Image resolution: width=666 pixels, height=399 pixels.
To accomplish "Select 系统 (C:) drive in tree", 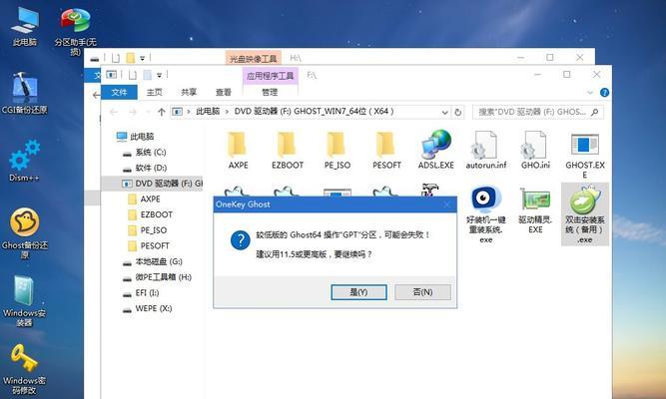I will [x=145, y=152].
